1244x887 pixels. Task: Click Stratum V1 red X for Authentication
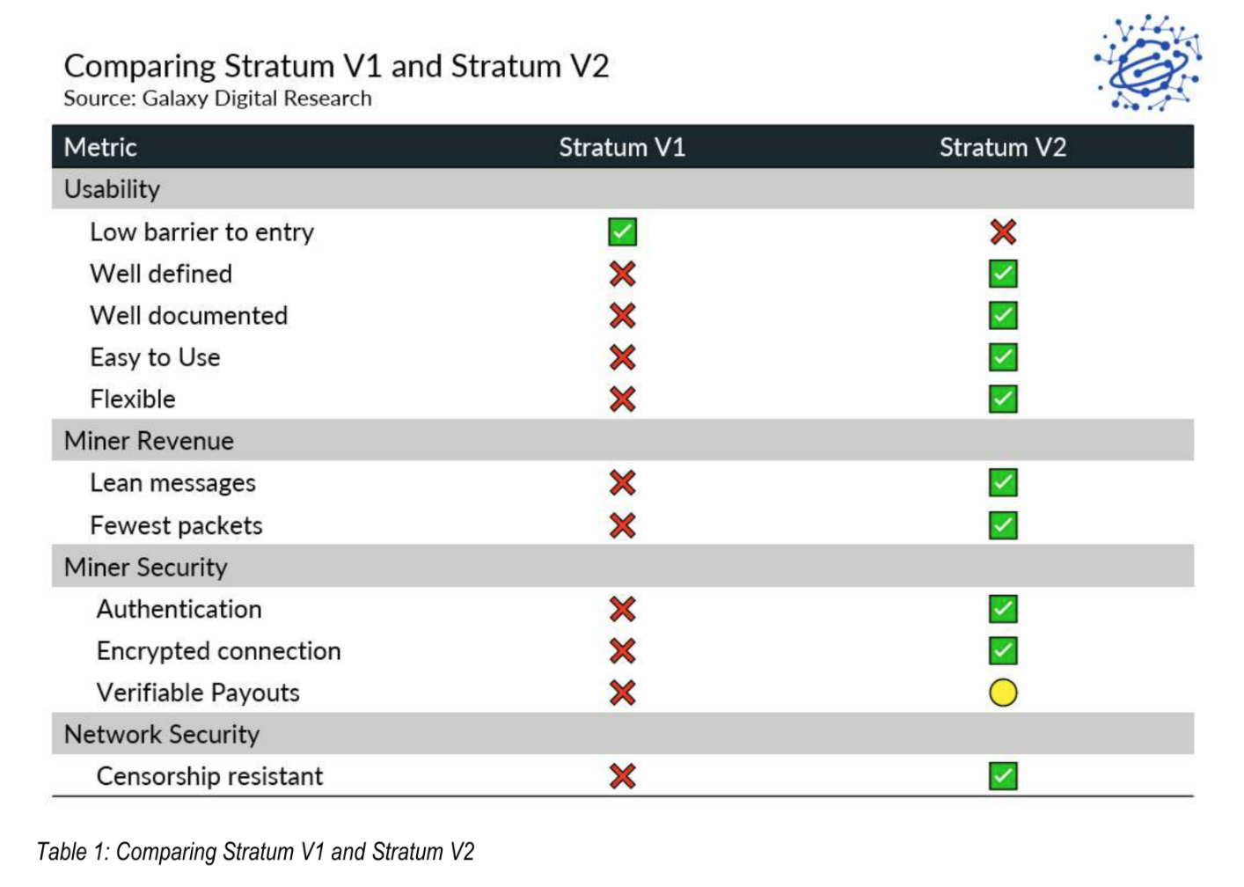coord(622,609)
